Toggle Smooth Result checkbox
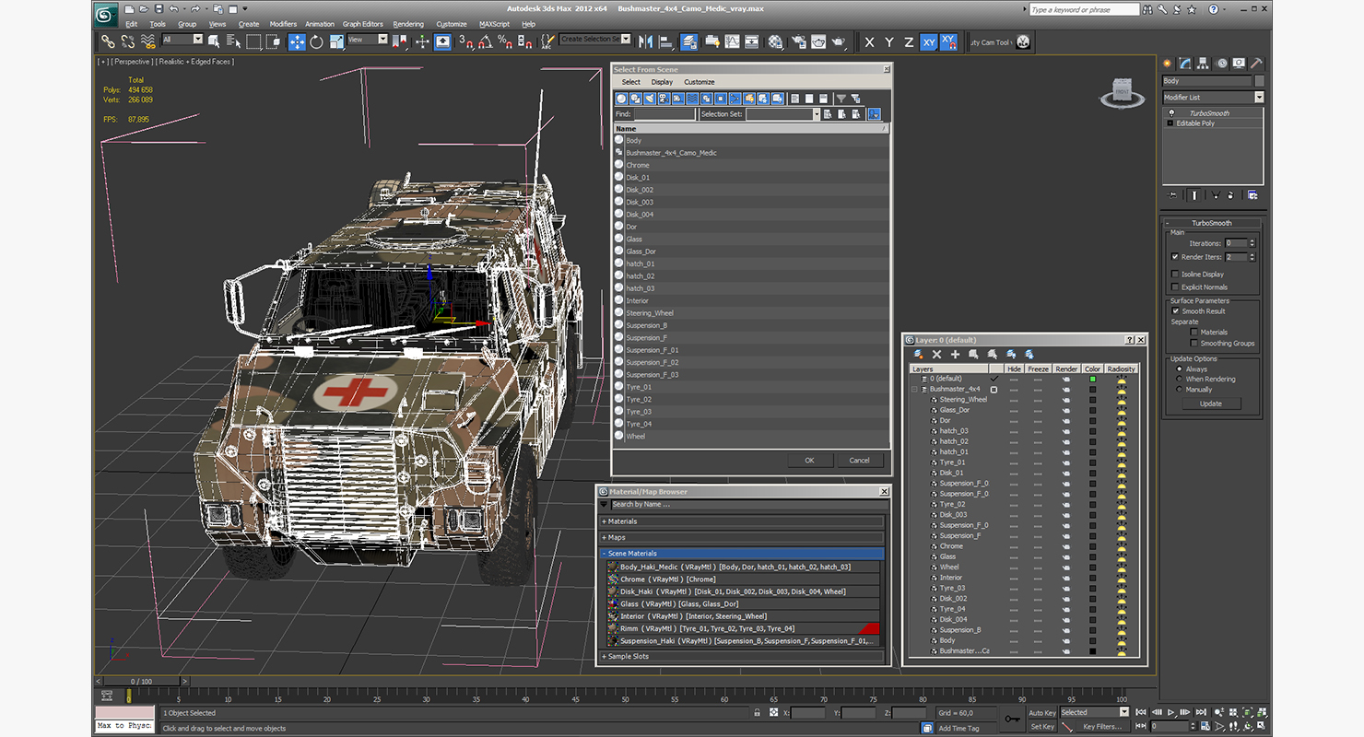Viewport: 1364px width, 737px height. 1175,311
